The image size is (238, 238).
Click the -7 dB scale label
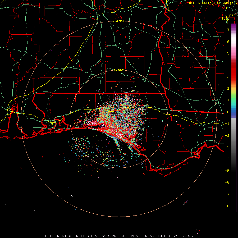click(x=227, y=194)
